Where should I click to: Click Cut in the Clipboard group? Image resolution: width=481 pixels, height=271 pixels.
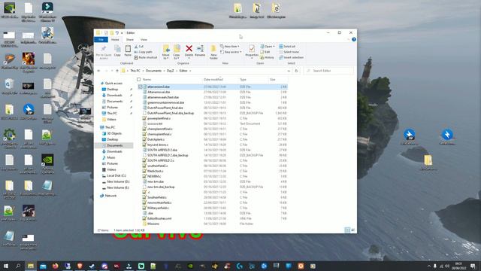139,47
